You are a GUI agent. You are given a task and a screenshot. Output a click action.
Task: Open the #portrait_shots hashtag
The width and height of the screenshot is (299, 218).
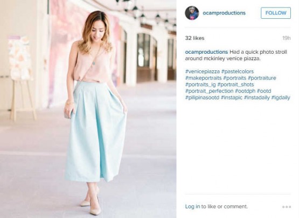point(235,84)
